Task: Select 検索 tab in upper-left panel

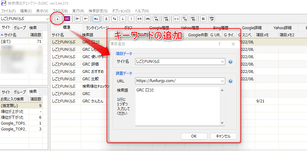Action: coord(33,28)
